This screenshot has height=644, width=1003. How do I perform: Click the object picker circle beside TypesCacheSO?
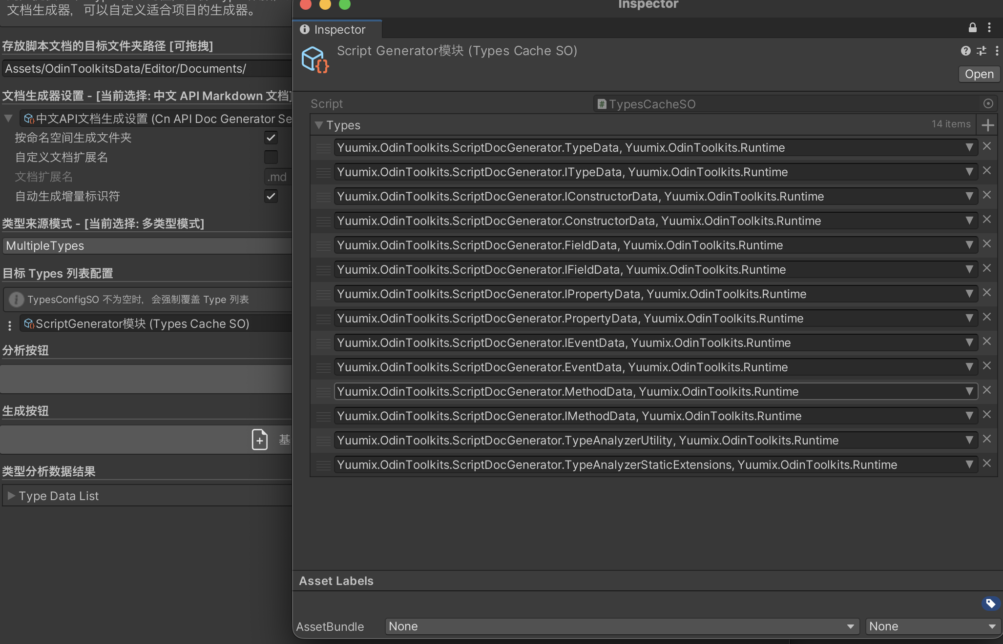[988, 103]
